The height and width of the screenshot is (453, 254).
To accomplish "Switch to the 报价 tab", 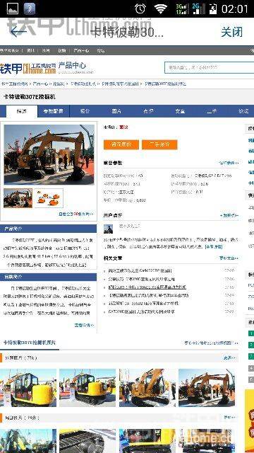I will [x=85, y=111].
